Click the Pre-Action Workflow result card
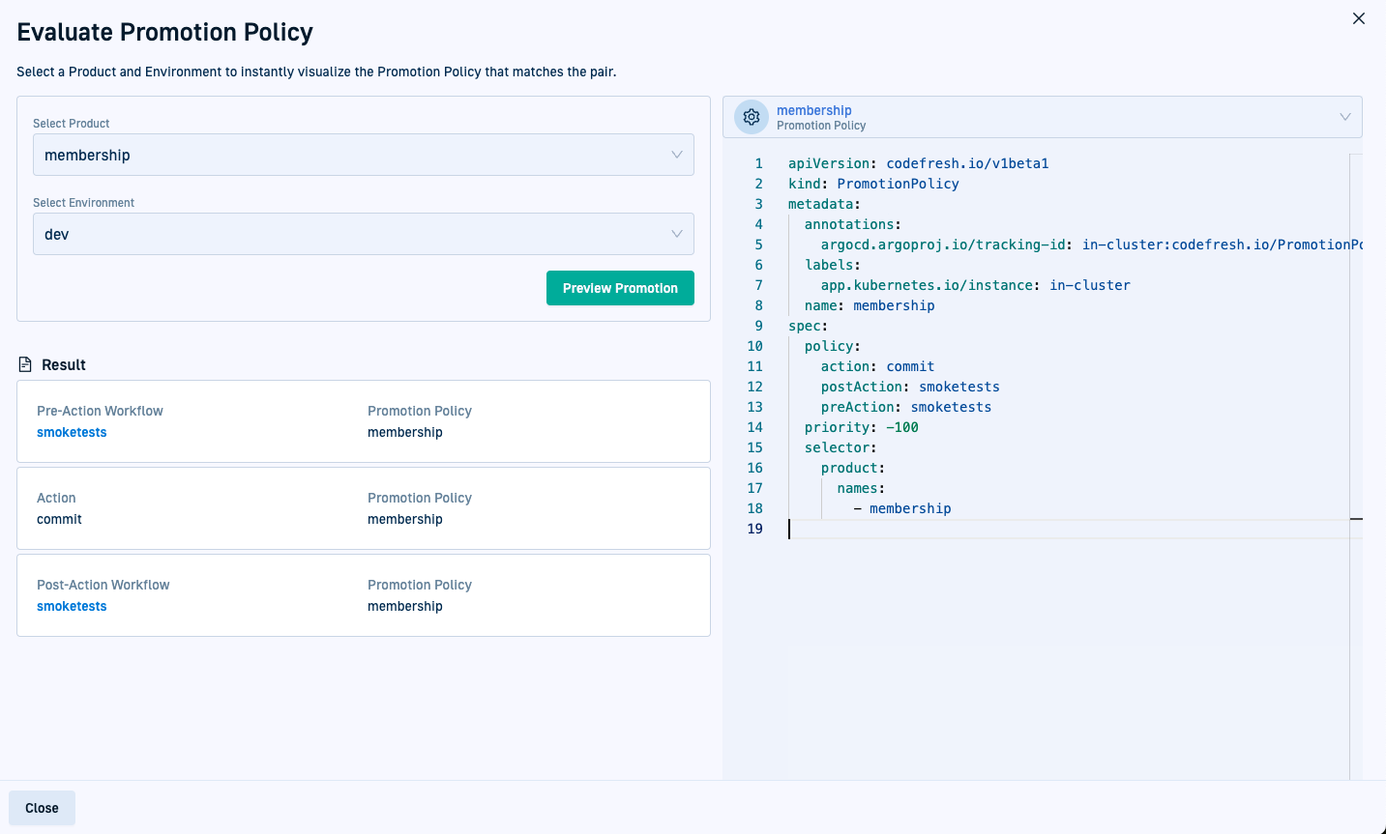Image resolution: width=1386 pixels, height=834 pixels. 363,421
